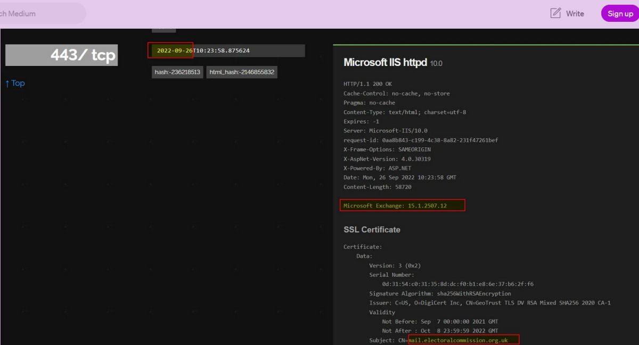The height and width of the screenshot is (345, 639).
Task: Select the Date: Mon, 26 Sep 2022 line
Action: (x=400, y=178)
